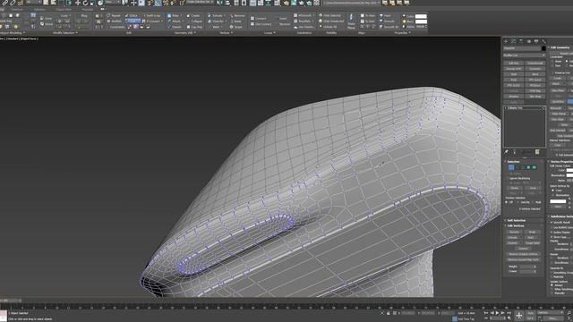The height and width of the screenshot is (322, 573).
Task: Click Swift Loop in the ribbon
Action: pos(150,16)
